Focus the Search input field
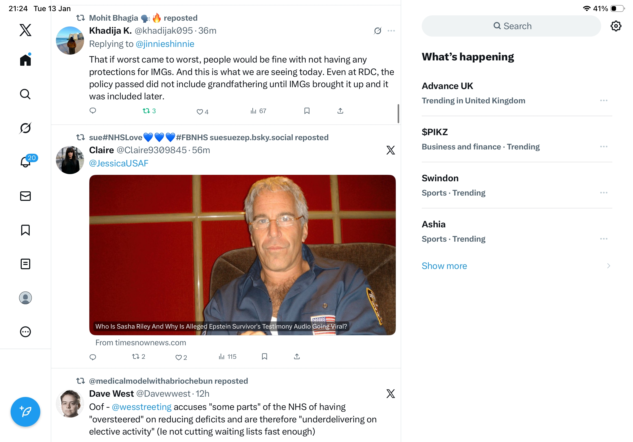Viewport: 633px width, 442px height. [x=511, y=26]
